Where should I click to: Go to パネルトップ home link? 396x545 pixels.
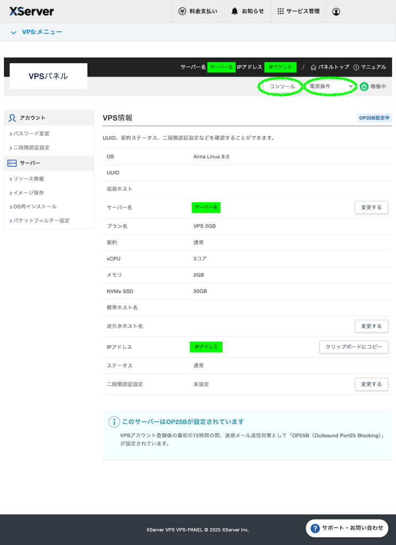(330, 67)
